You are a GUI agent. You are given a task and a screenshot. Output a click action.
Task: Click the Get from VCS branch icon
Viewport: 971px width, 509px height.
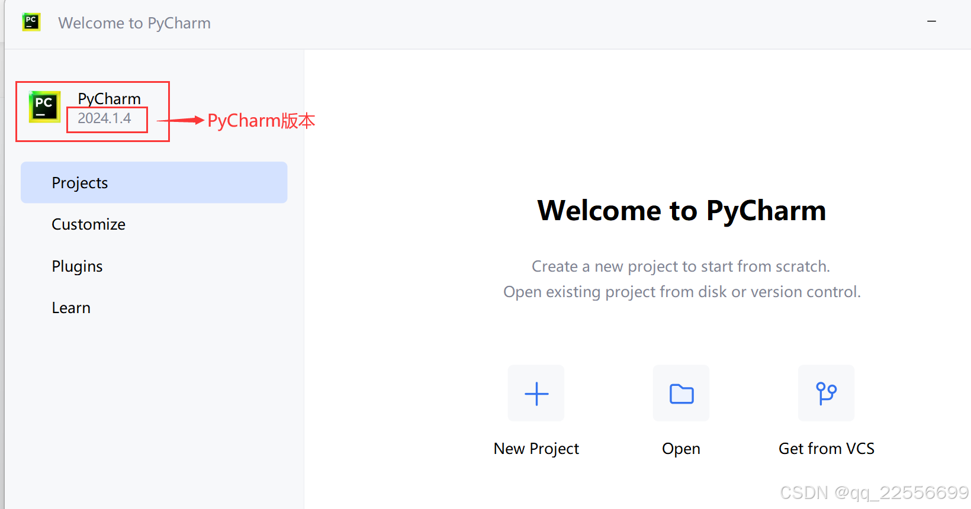(827, 394)
